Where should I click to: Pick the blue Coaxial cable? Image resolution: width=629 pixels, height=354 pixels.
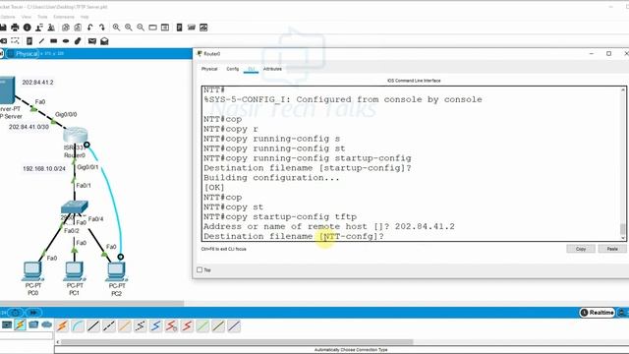(155, 325)
